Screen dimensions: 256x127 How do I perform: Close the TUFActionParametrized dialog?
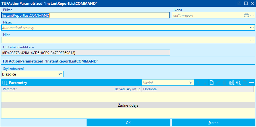tap(252, 3)
